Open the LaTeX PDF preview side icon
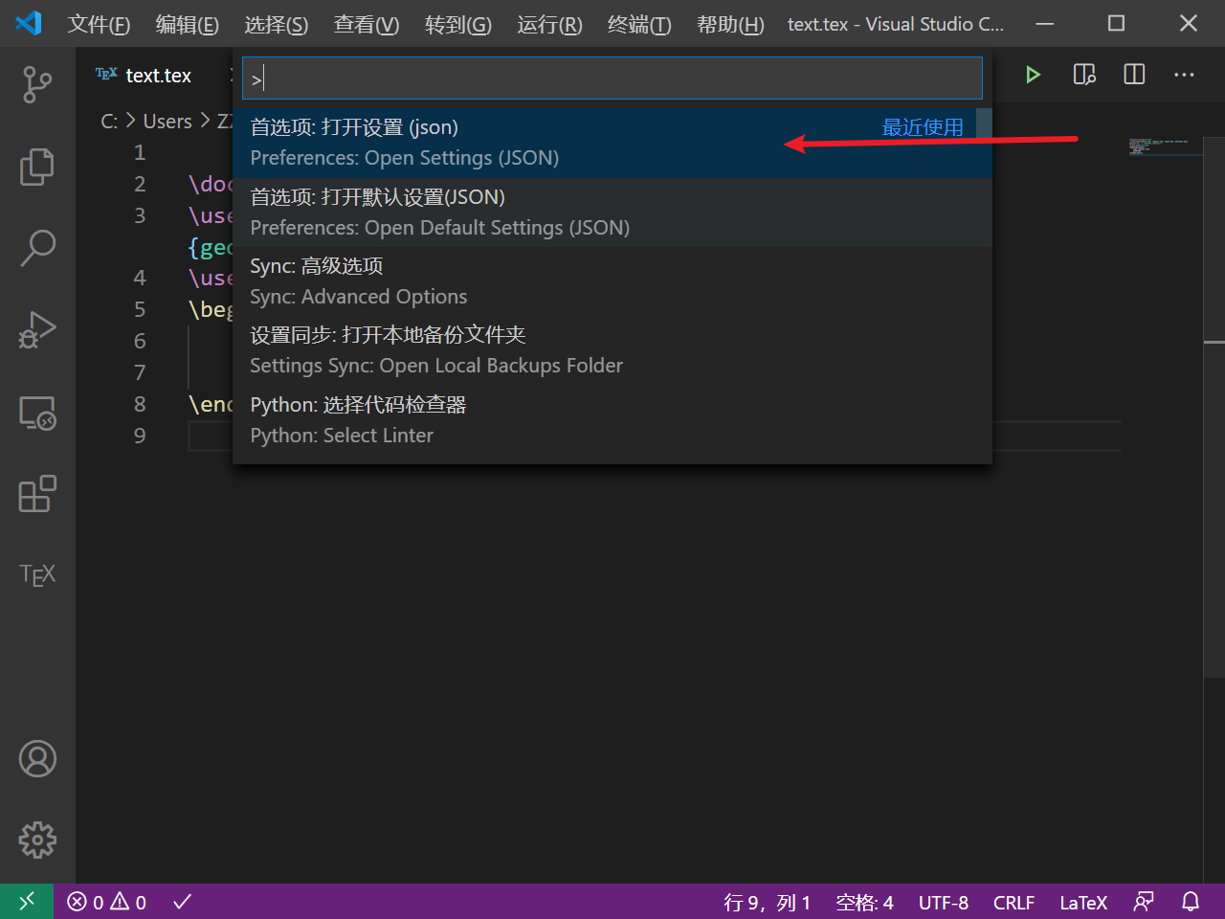Screen dimensions: 1225x919 tap(1084, 75)
